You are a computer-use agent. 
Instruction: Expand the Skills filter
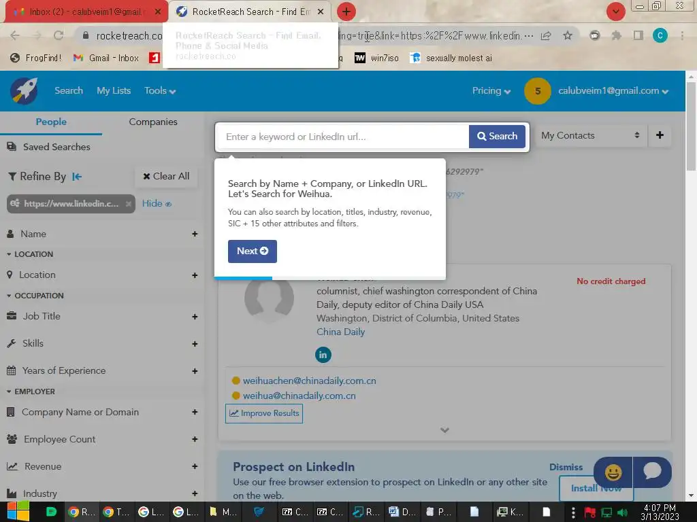click(x=195, y=343)
